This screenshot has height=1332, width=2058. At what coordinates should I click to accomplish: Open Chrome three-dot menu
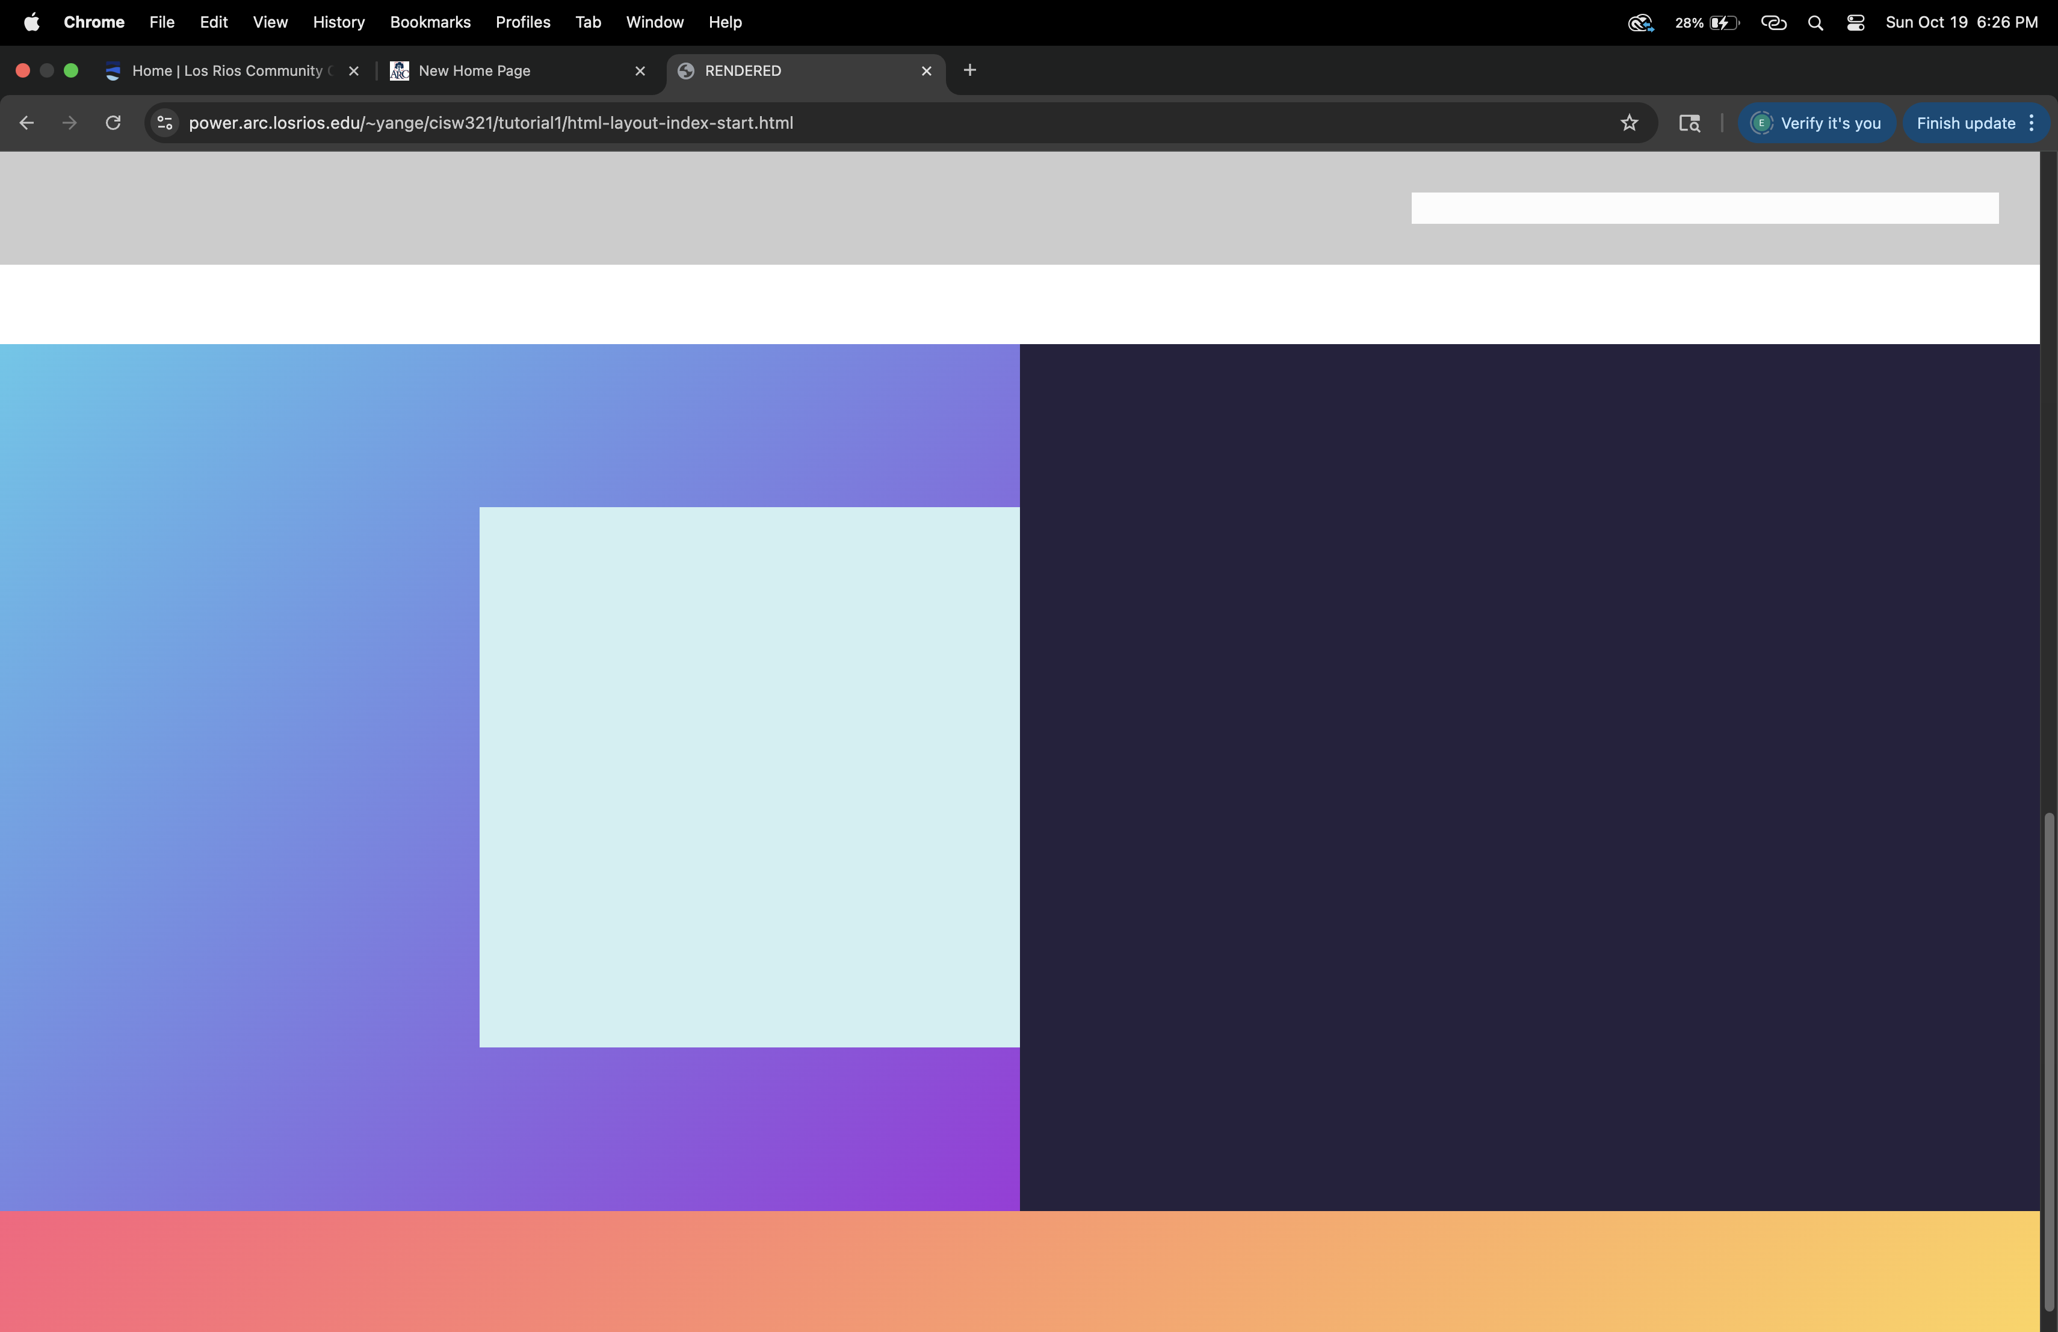tap(2032, 123)
